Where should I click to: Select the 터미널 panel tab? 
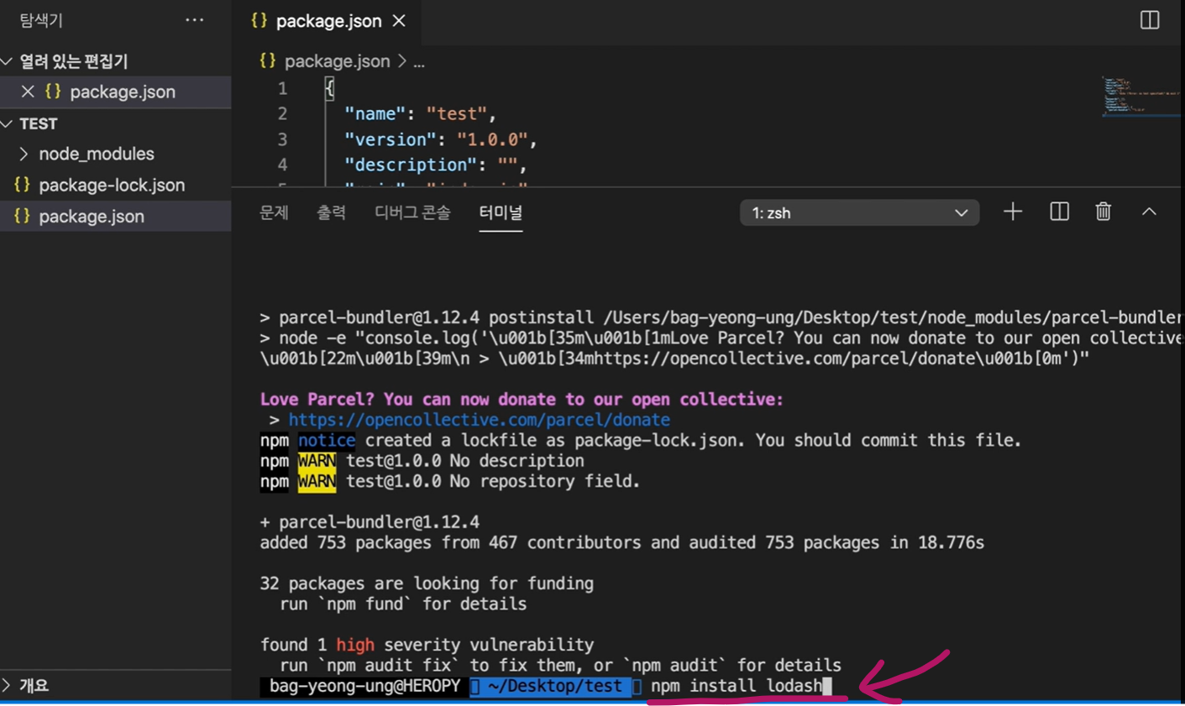[501, 212]
